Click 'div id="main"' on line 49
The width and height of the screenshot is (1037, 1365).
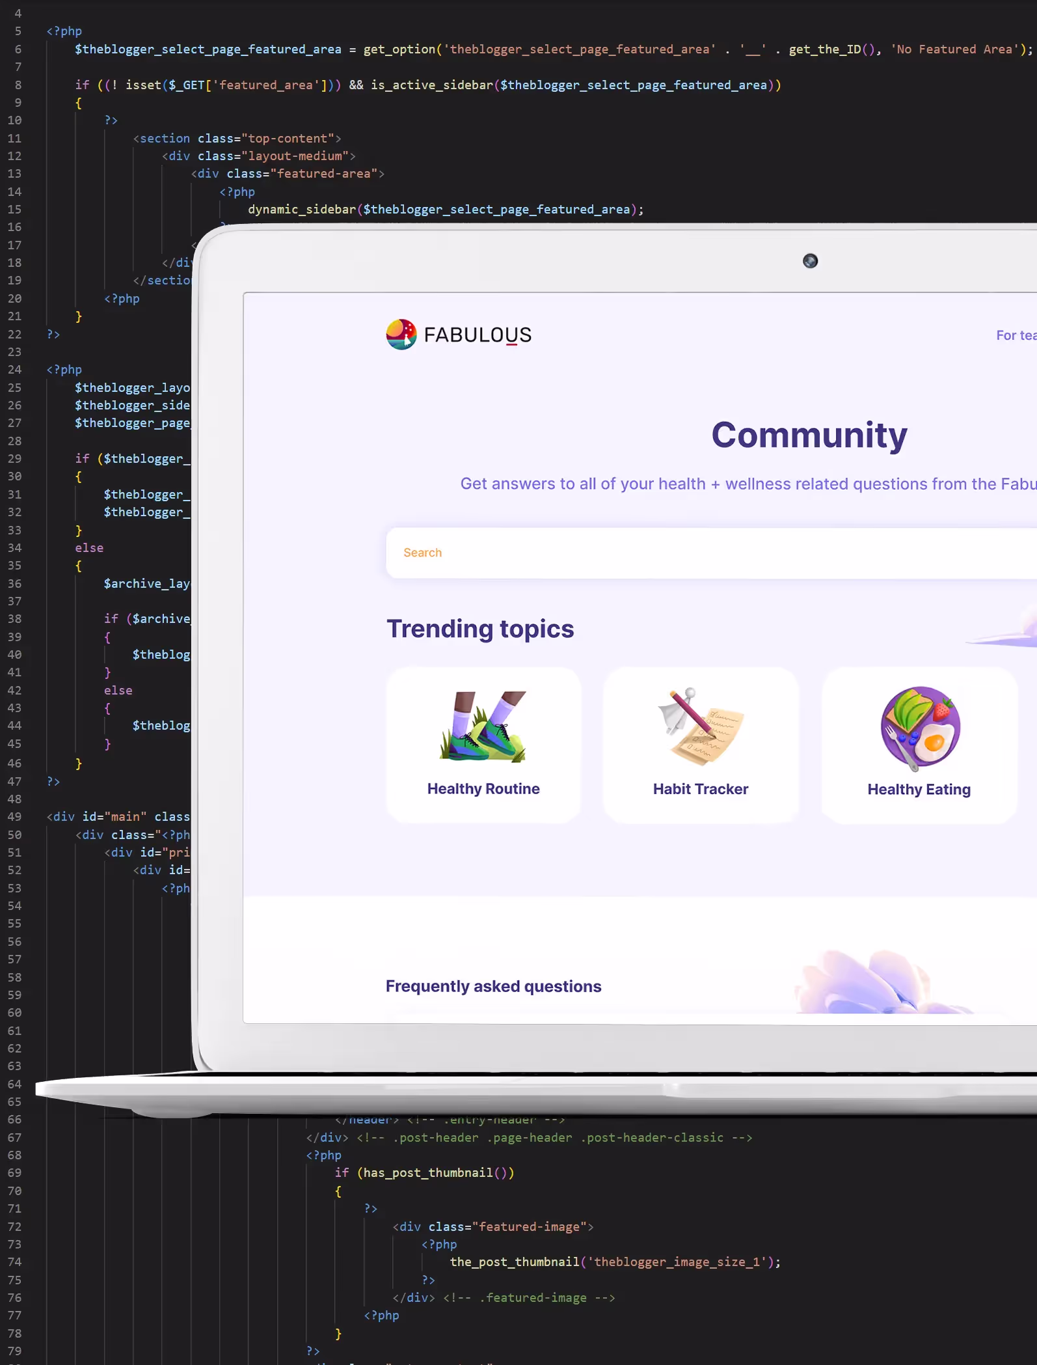click(x=97, y=817)
